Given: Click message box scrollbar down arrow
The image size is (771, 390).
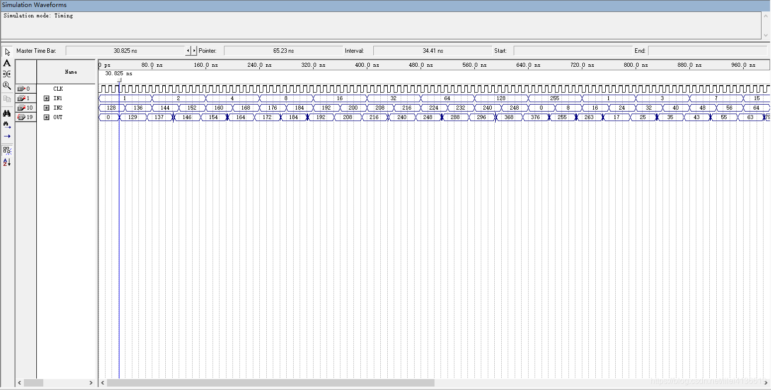Looking at the screenshot, I should pyautogui.click(x=766, y=35).
